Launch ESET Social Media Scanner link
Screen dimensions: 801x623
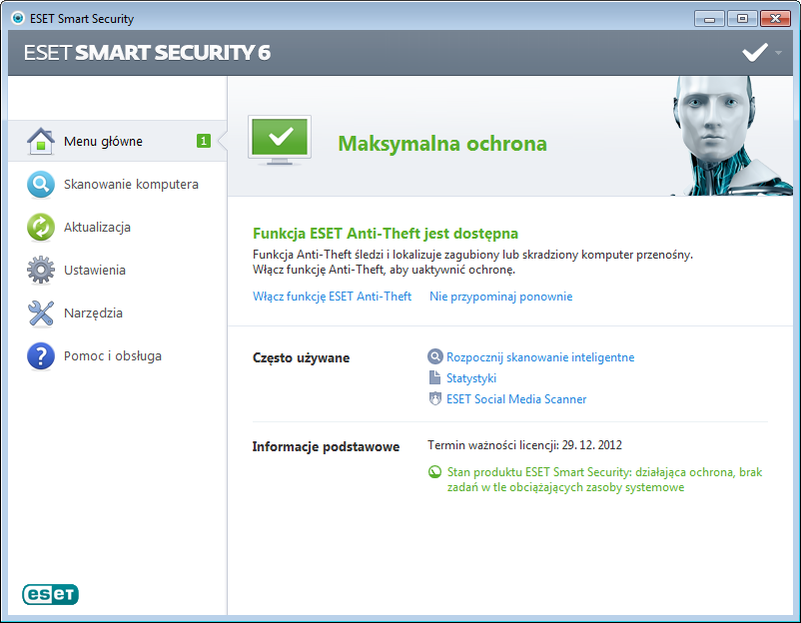516,399
